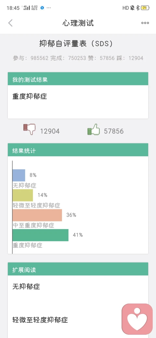The width and height of the screenshot is (156, 338).
Task: Open the three-dots more menu
Action: tap(145, 23)
